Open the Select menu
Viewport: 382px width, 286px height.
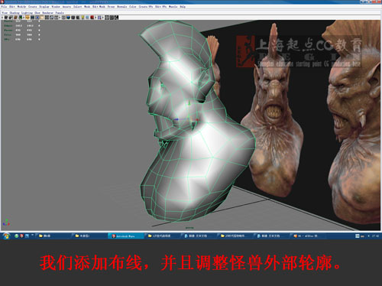coord(77,7)
